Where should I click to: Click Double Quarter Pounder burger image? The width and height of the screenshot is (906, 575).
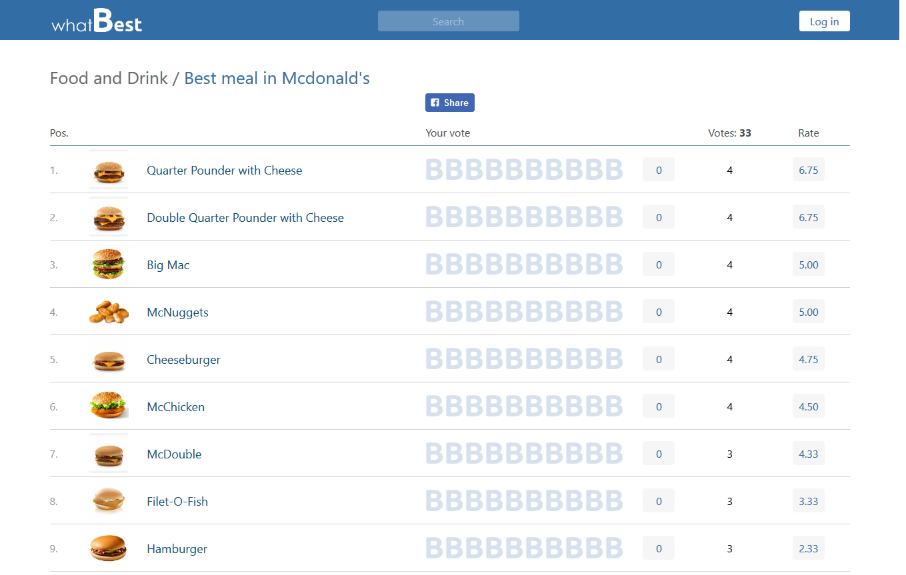point(109,218)
